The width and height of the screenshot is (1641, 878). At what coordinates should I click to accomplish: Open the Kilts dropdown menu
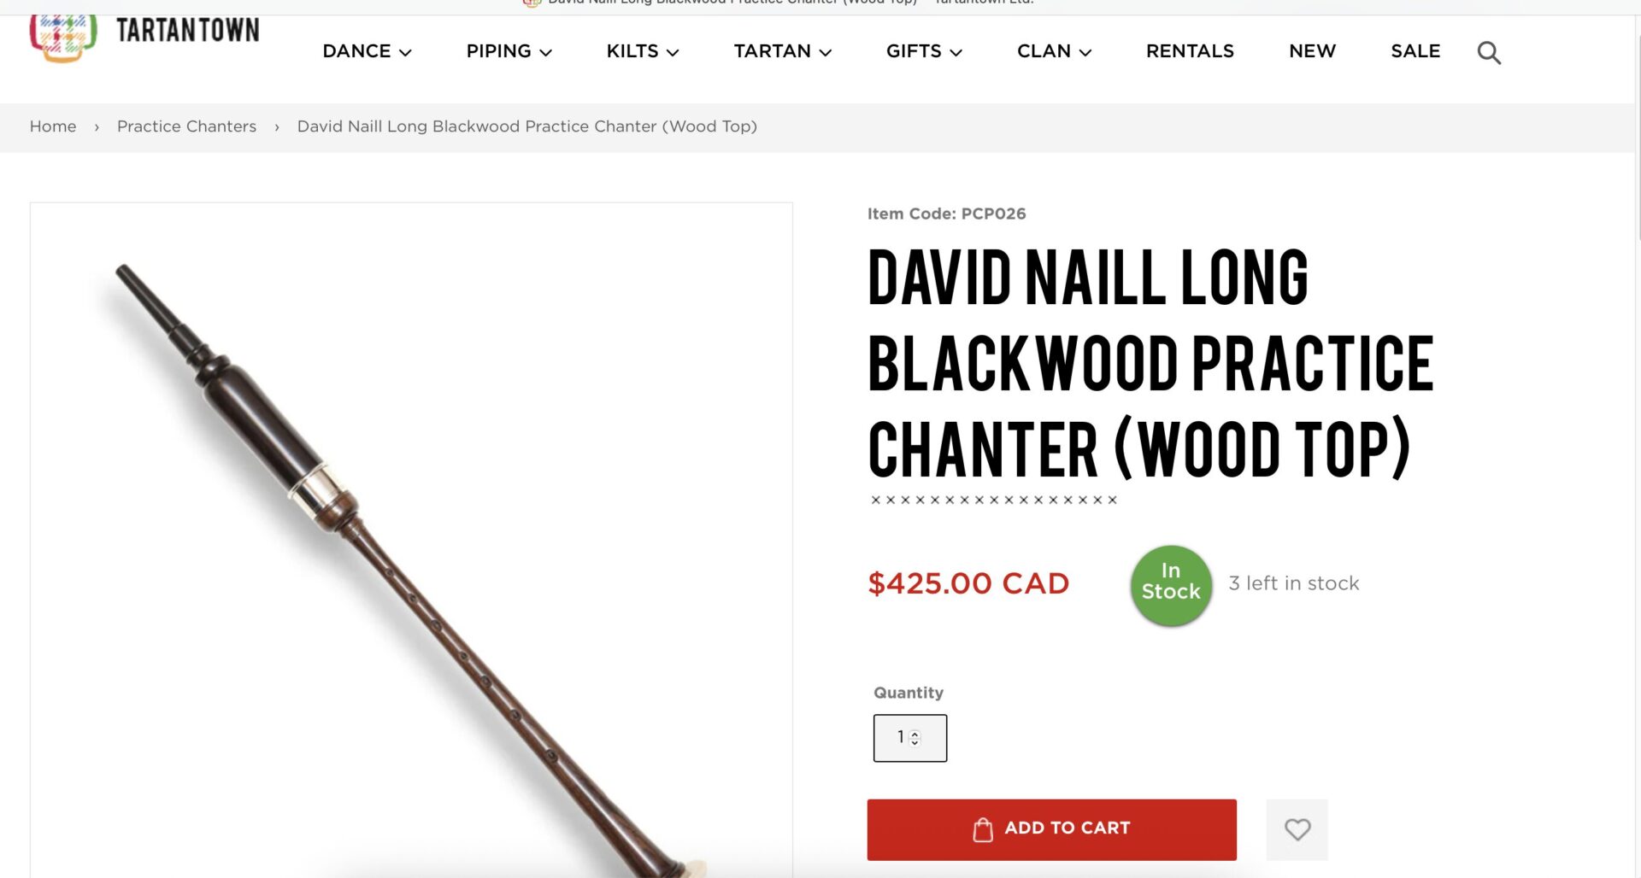643,51
